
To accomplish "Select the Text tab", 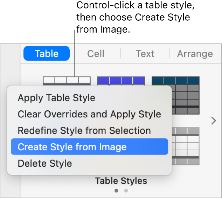I will (145, 54).
